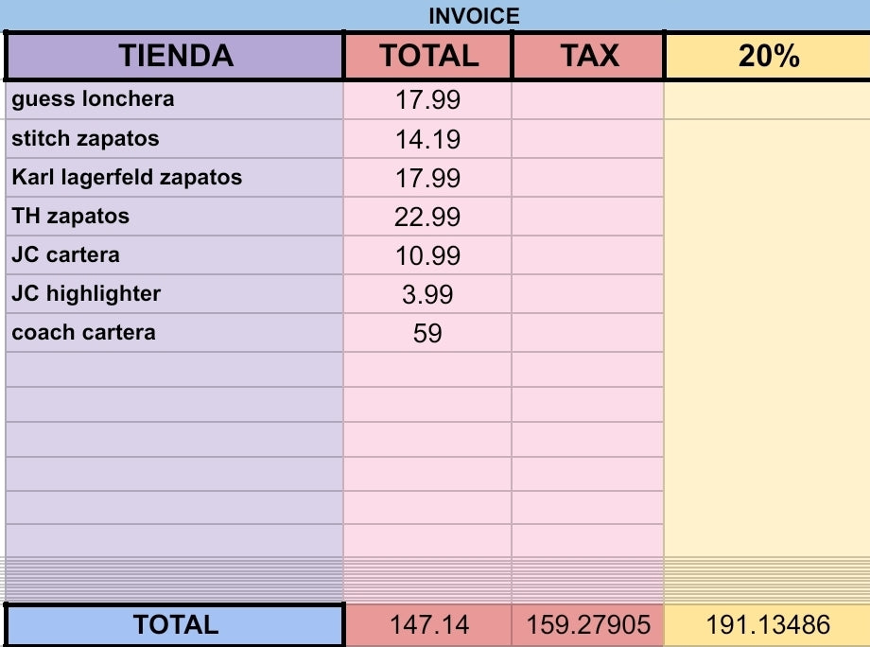This screenshot has height=647, width=870.
Task: Select the 191.13486 grand total cell
Action: (x=767, y=624)
